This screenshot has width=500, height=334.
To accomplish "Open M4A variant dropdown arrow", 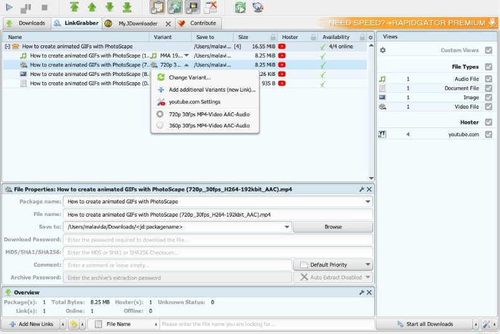I will point(187,55).
